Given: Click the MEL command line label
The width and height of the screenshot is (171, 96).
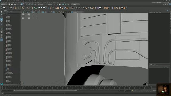Looking at the screenshot, I should [x=2, y=93].
